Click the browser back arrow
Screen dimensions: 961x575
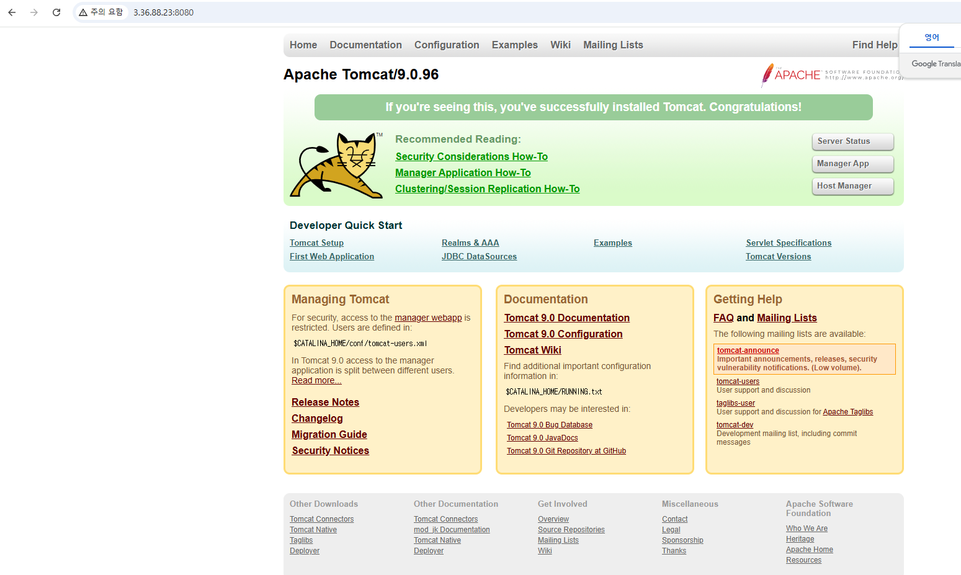pyautogui.click(x=12, y=12)
